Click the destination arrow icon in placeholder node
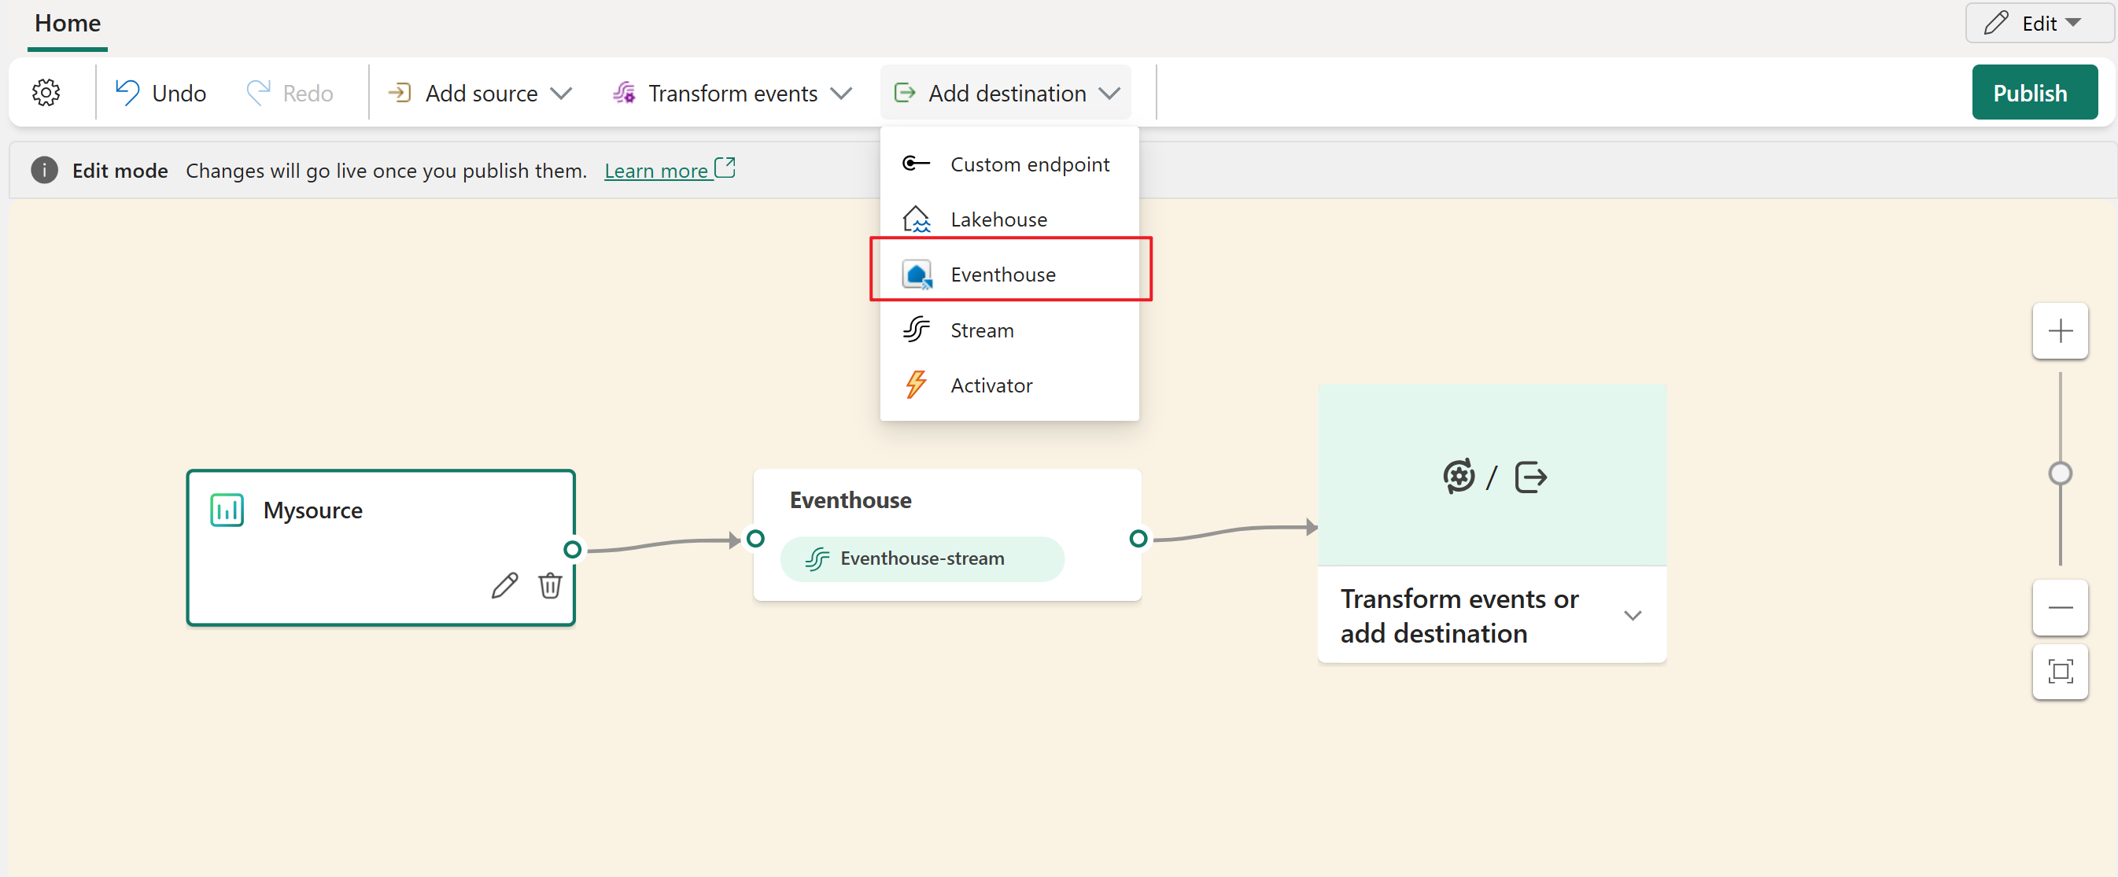This screenshot has width=2118, height=877. (x=1530, y=477)
